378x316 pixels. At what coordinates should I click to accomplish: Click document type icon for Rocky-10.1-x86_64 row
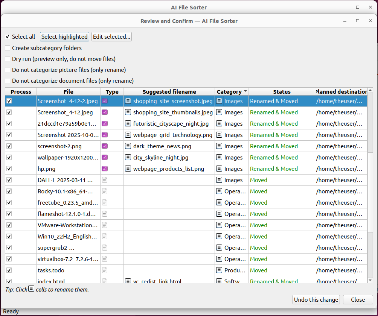pos(105,191)
